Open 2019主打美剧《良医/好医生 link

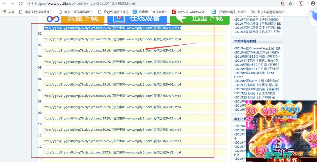[x=255, y=93]
